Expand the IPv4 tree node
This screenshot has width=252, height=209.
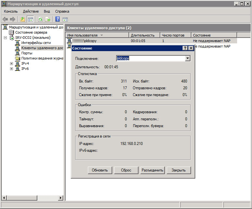12,63
